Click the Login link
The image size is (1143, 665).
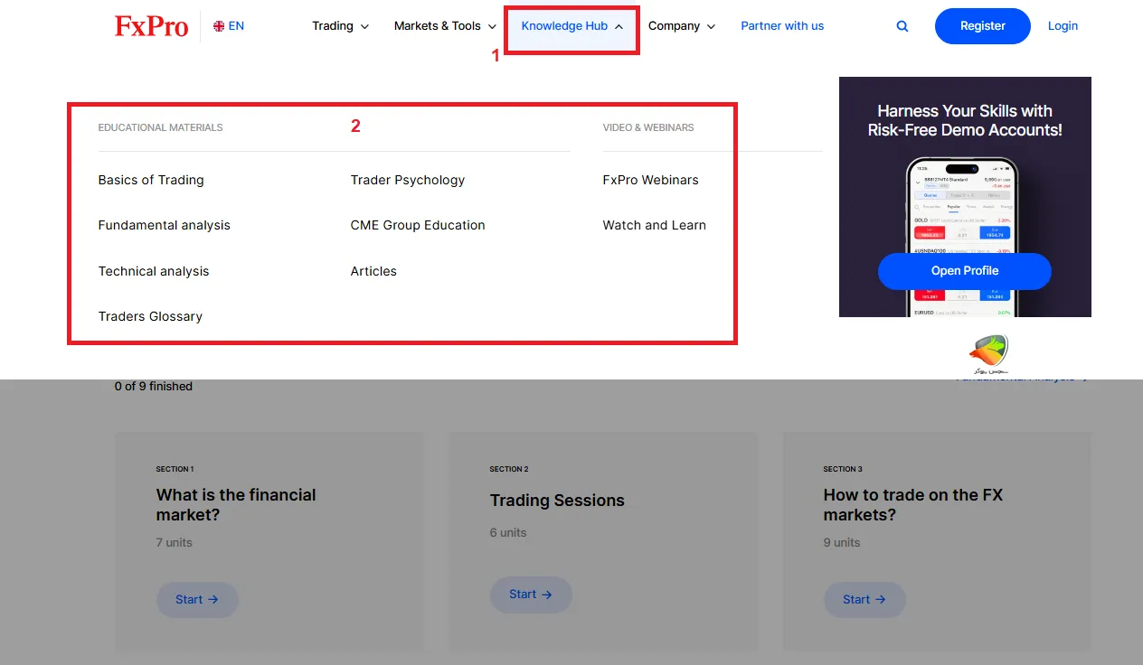[x=1063, y=26]
